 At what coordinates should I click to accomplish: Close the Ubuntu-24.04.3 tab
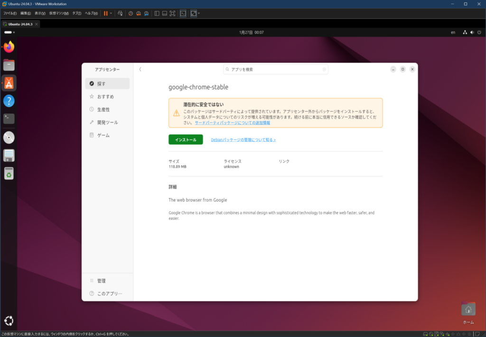(x=36, y=24)
